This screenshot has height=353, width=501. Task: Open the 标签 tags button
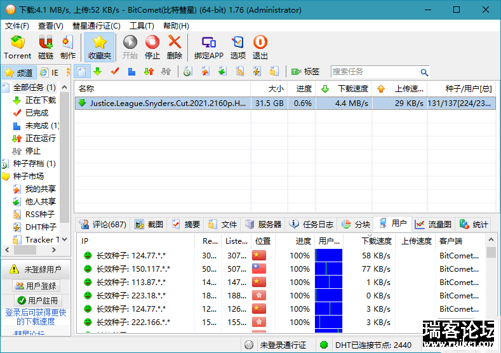pos(305,72)
